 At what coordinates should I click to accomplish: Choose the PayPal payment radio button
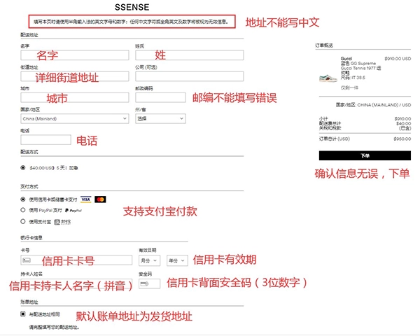pos(23,210)
